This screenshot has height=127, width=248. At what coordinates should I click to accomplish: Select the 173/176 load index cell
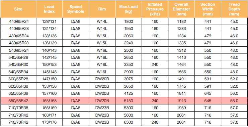(49, 122)
